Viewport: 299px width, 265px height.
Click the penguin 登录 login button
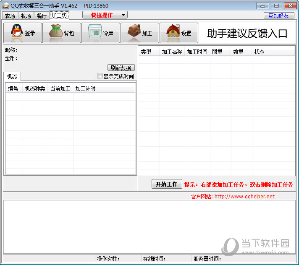click(x=23, y=33)
